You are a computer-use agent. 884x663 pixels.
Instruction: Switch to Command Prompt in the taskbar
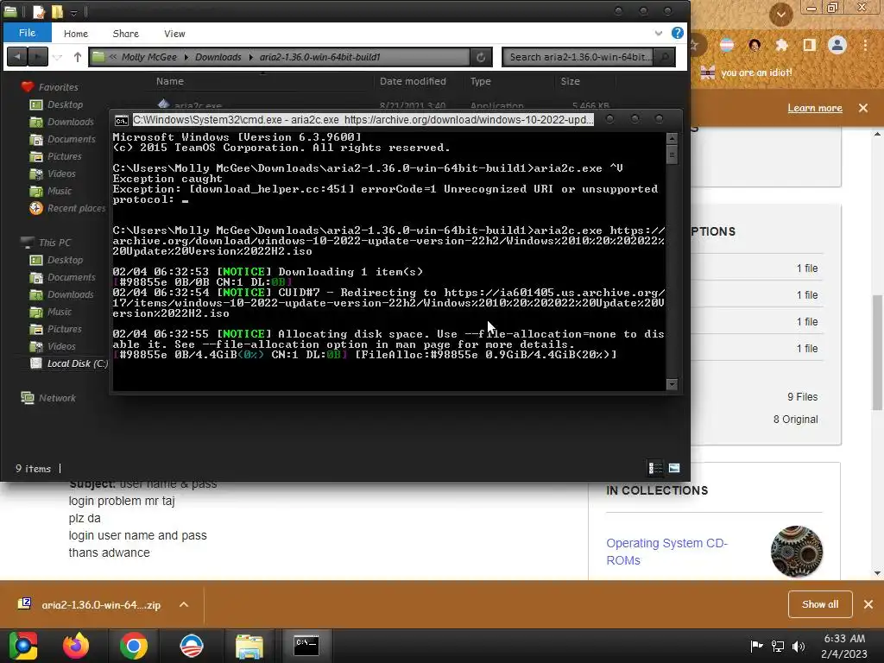(306, 645)
